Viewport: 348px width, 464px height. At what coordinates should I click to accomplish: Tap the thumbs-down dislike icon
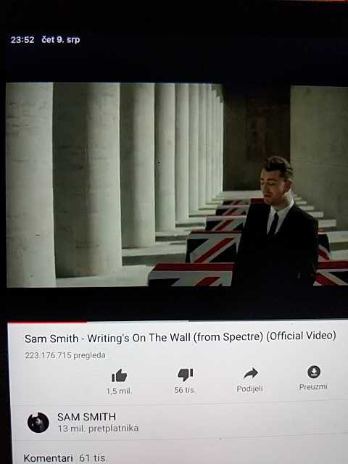point(185,375)
